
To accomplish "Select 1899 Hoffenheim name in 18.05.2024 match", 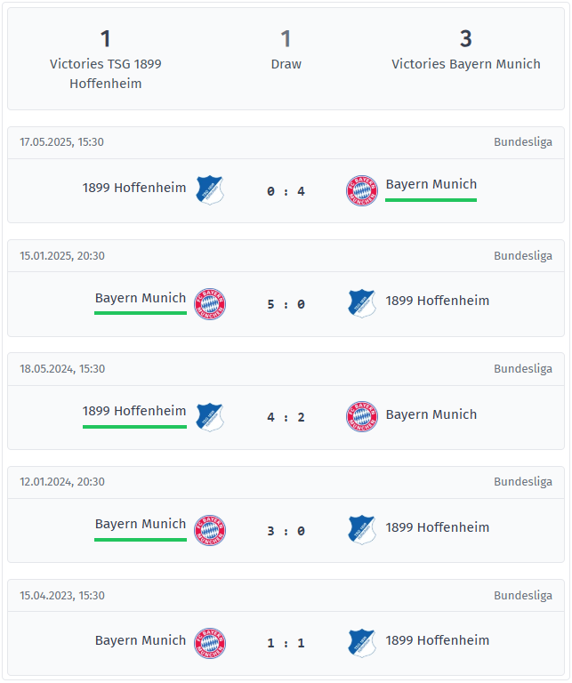I will pos(134,411).
